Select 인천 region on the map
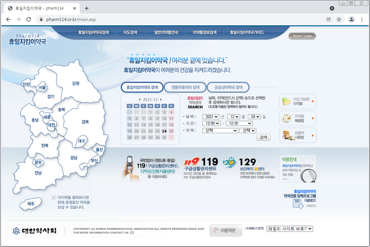Viewport: 370px width, 247px height. click(26, 84)
